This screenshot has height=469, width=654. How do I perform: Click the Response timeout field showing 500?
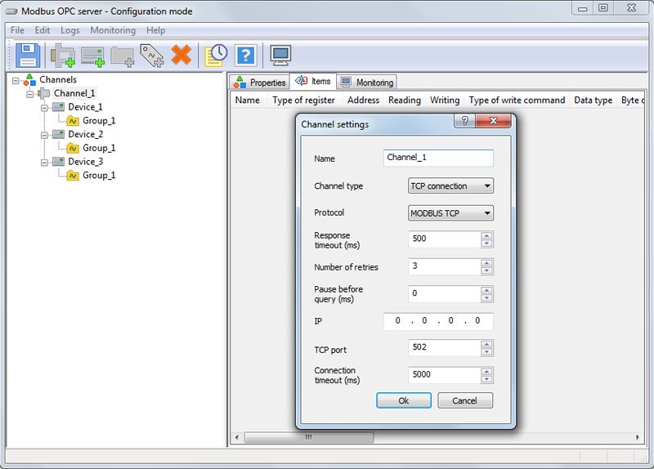coord(445,239)
